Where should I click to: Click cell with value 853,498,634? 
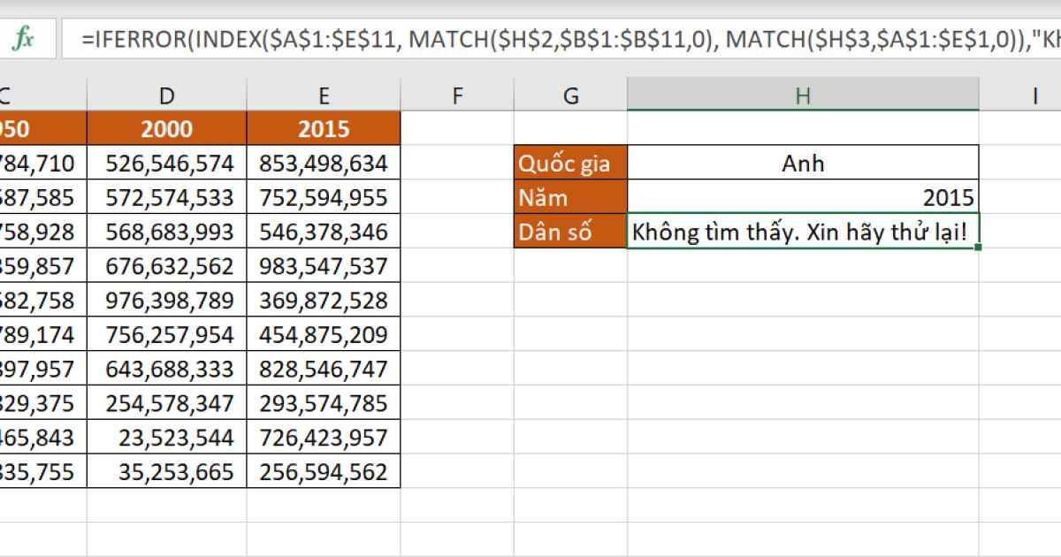[324, 164]
